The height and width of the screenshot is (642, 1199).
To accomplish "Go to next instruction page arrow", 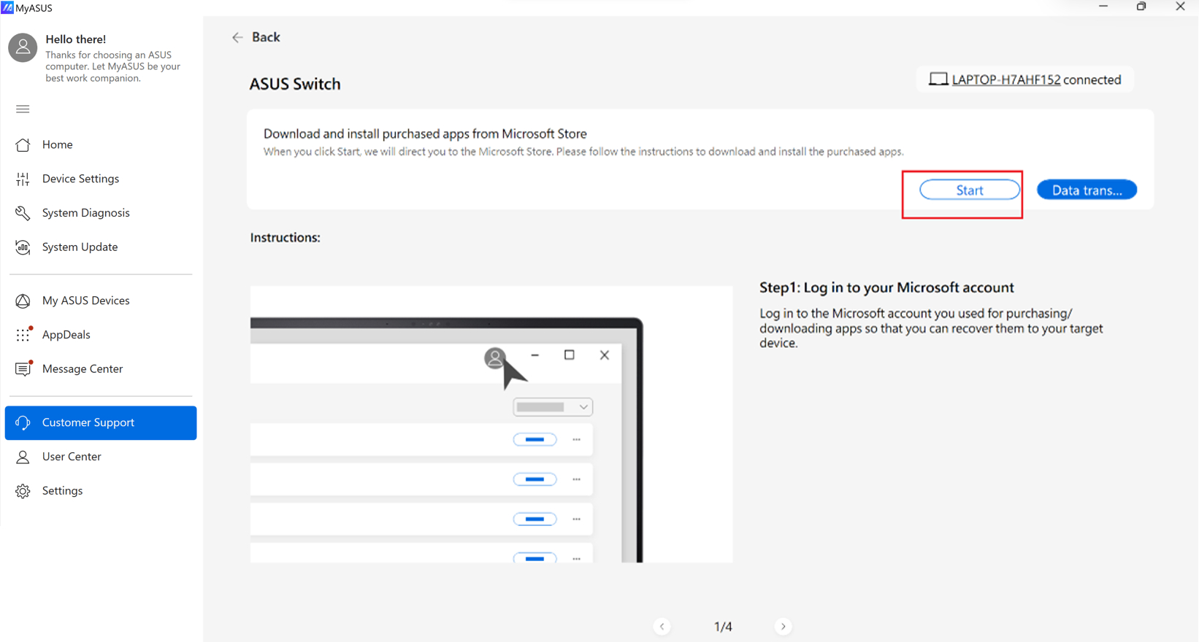I will pos(783,627).
